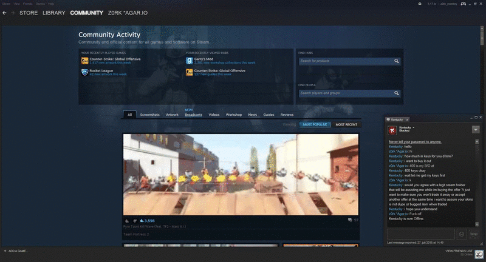
Task: Focus the chat message input box
Action: click(421, 234)
